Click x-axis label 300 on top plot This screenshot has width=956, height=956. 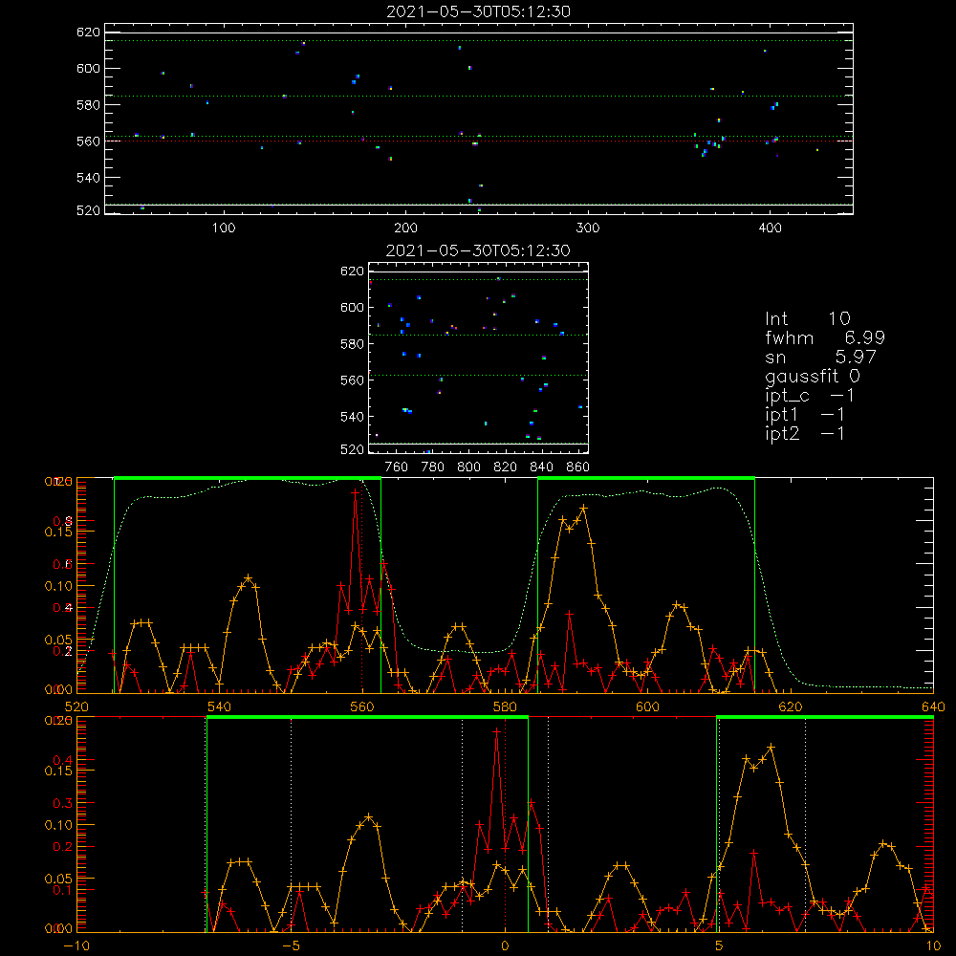pos(588,228)
